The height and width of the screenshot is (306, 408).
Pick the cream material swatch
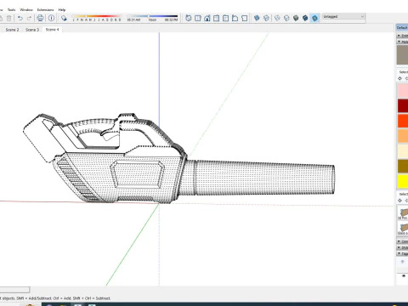click(x=403, y=151)
